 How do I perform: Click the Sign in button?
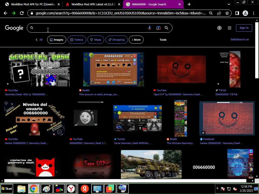coord(244,28)
